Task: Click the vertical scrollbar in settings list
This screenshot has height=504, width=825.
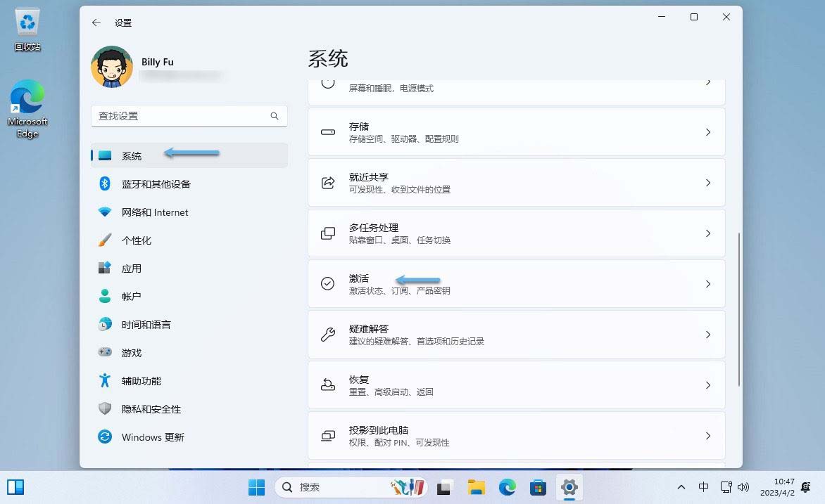Action: [x=738, y=309]
